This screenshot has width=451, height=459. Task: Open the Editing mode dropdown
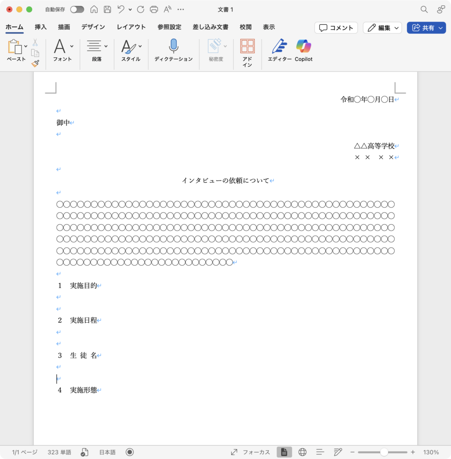[x=383, y=28]
